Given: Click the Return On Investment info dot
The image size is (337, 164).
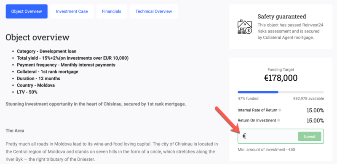Looking at the screenshot, I should point(278,120).
